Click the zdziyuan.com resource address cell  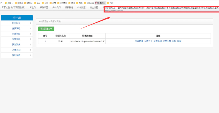pyautogui.click(x=87, y=41)
